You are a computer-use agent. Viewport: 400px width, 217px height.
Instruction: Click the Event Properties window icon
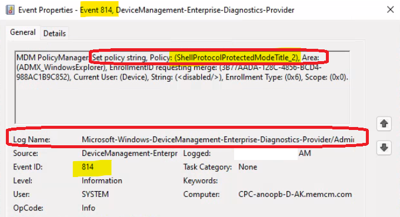[x=9, y=10]
